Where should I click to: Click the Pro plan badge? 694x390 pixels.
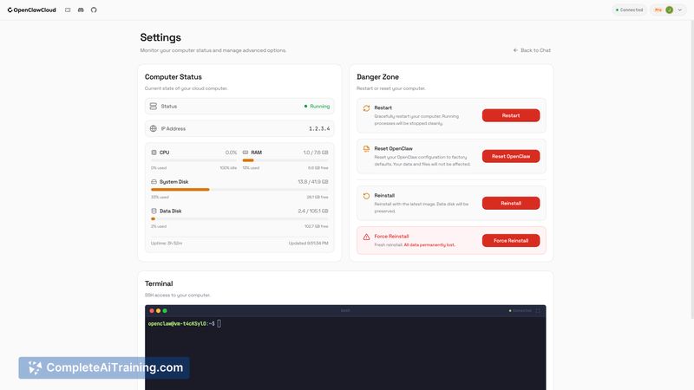[658, 10]
